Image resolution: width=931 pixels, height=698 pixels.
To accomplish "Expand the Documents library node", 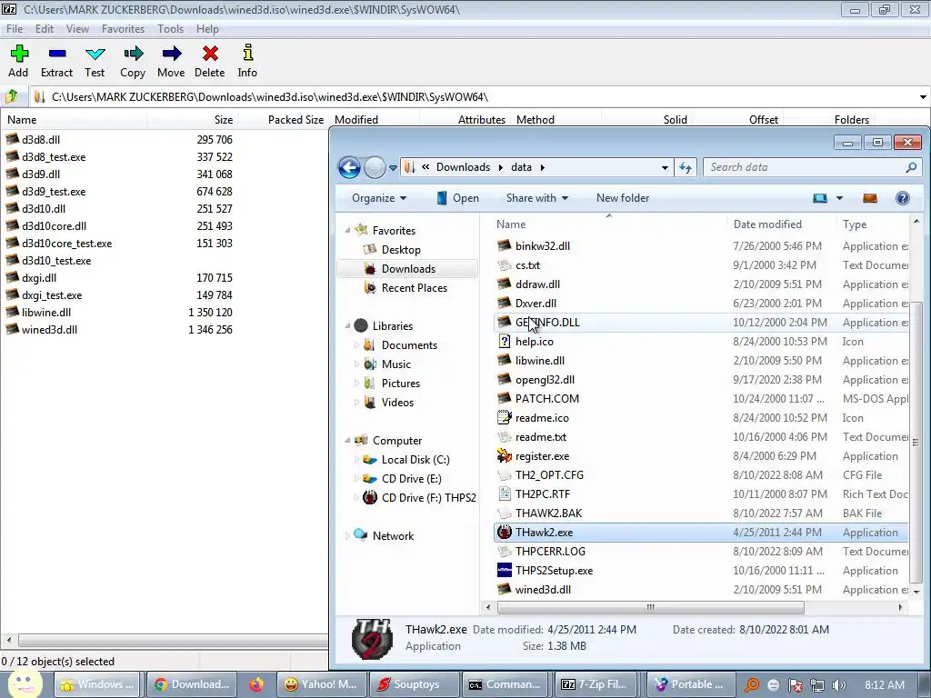I will point(356,344).
